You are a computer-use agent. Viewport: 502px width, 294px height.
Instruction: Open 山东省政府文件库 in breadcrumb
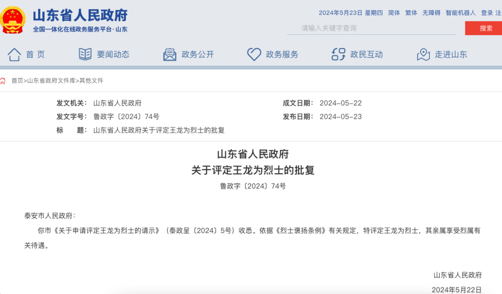[x=51, y=81]
